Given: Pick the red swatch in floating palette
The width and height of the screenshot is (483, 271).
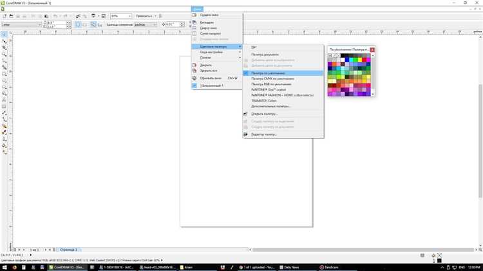Looking at the screenshot, I should (366, 60).
